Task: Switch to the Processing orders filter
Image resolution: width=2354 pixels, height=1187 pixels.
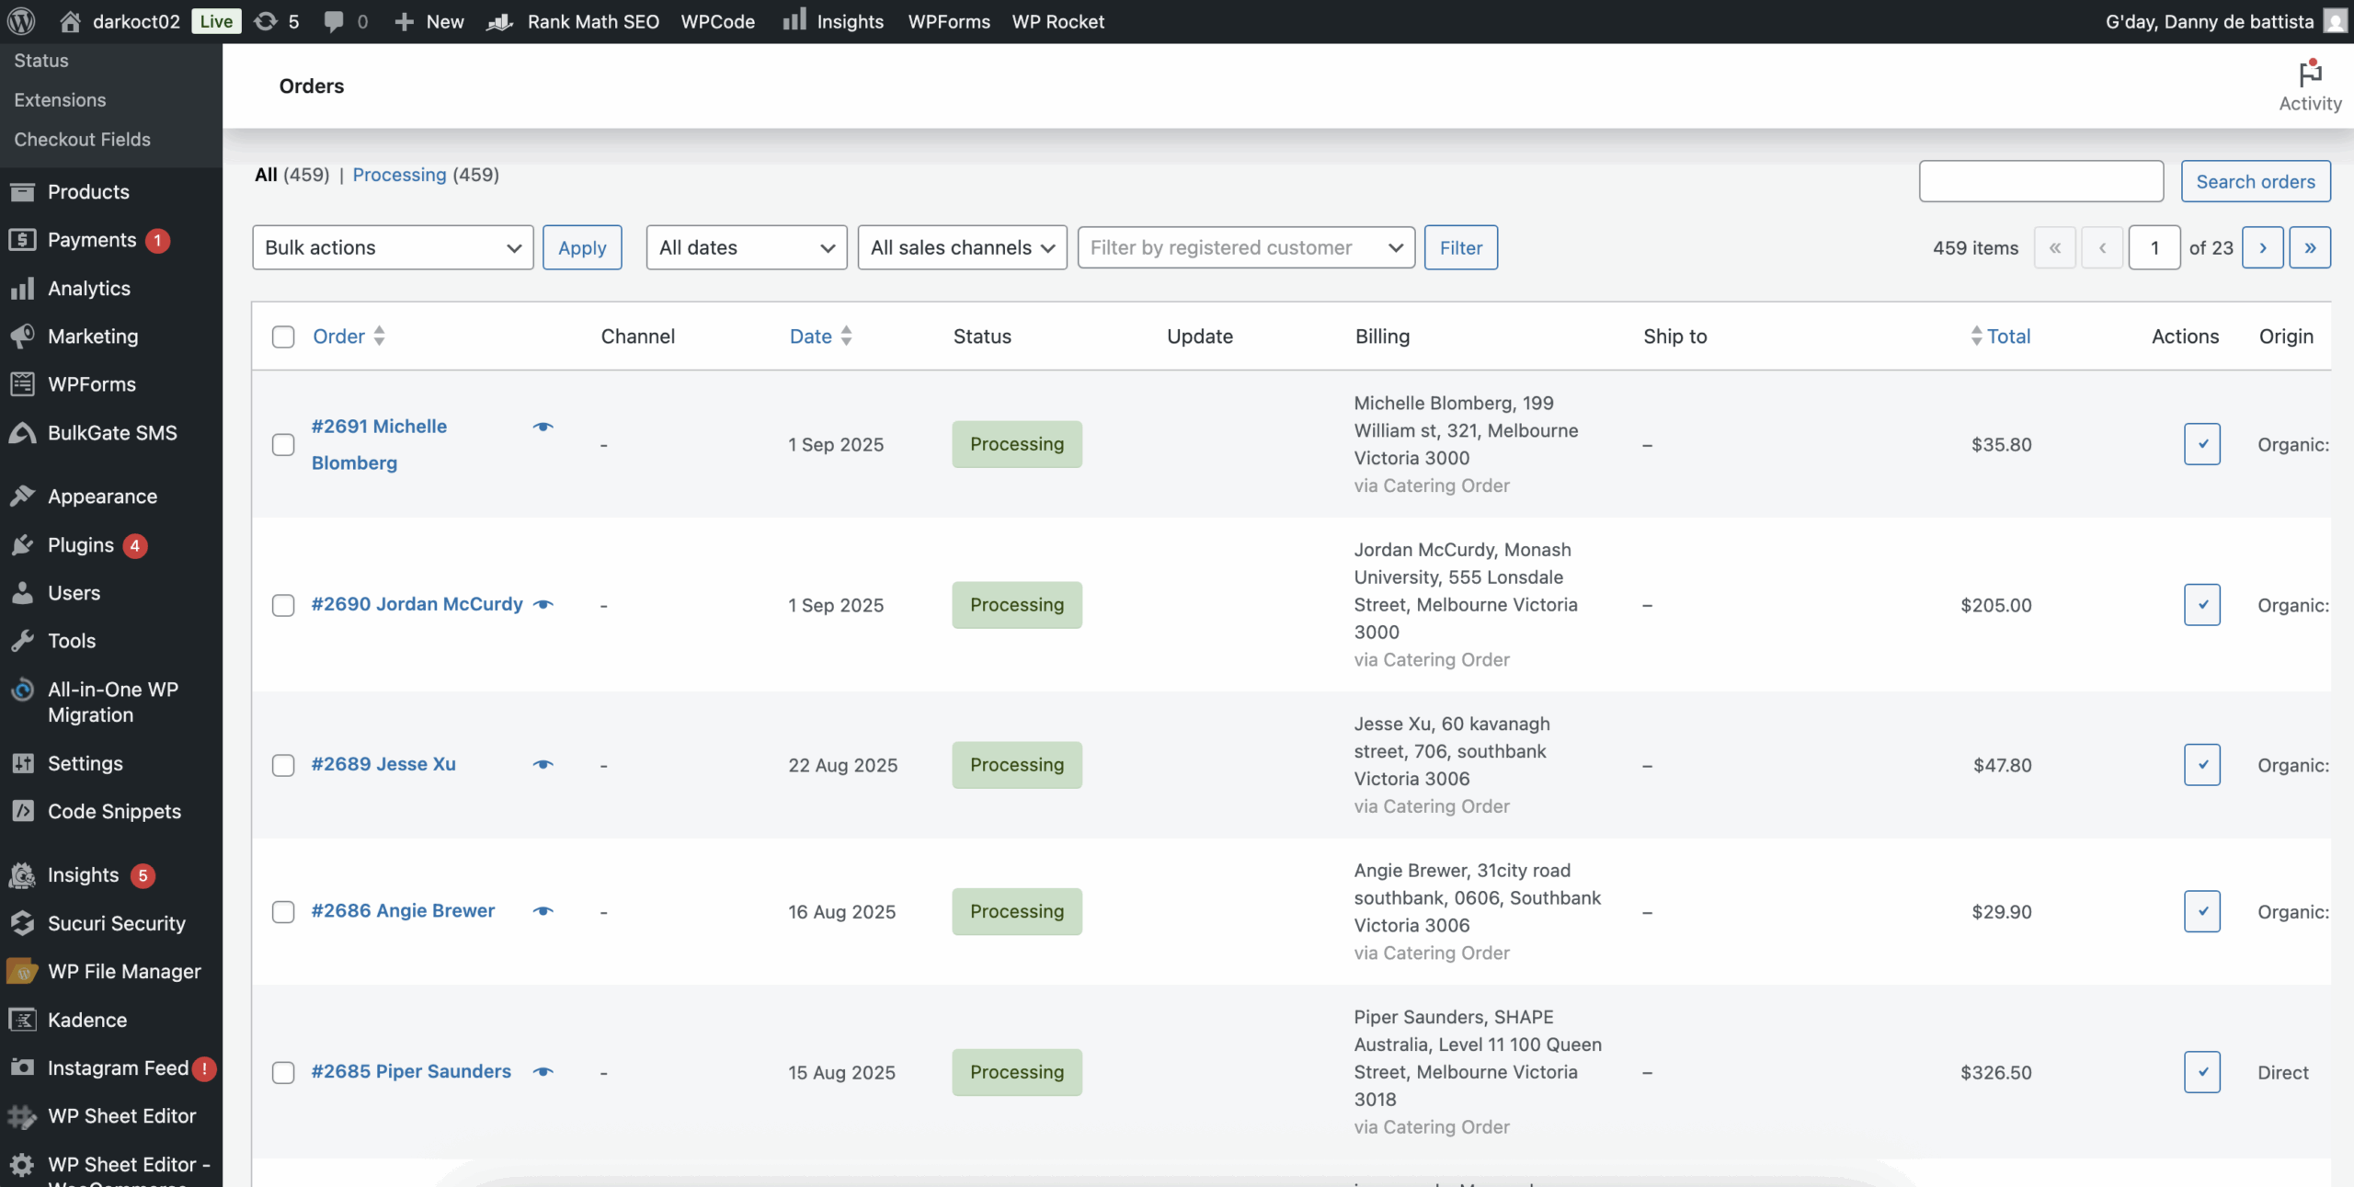Action: coord(399,175)
